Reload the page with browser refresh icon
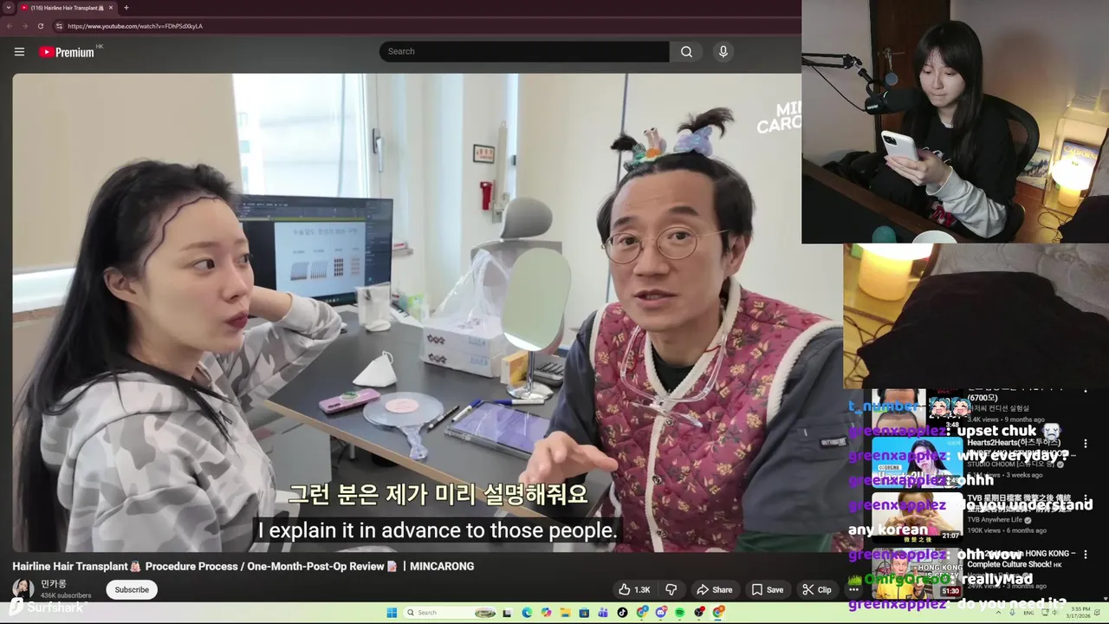1109x624 pixels. click(41, 26)
